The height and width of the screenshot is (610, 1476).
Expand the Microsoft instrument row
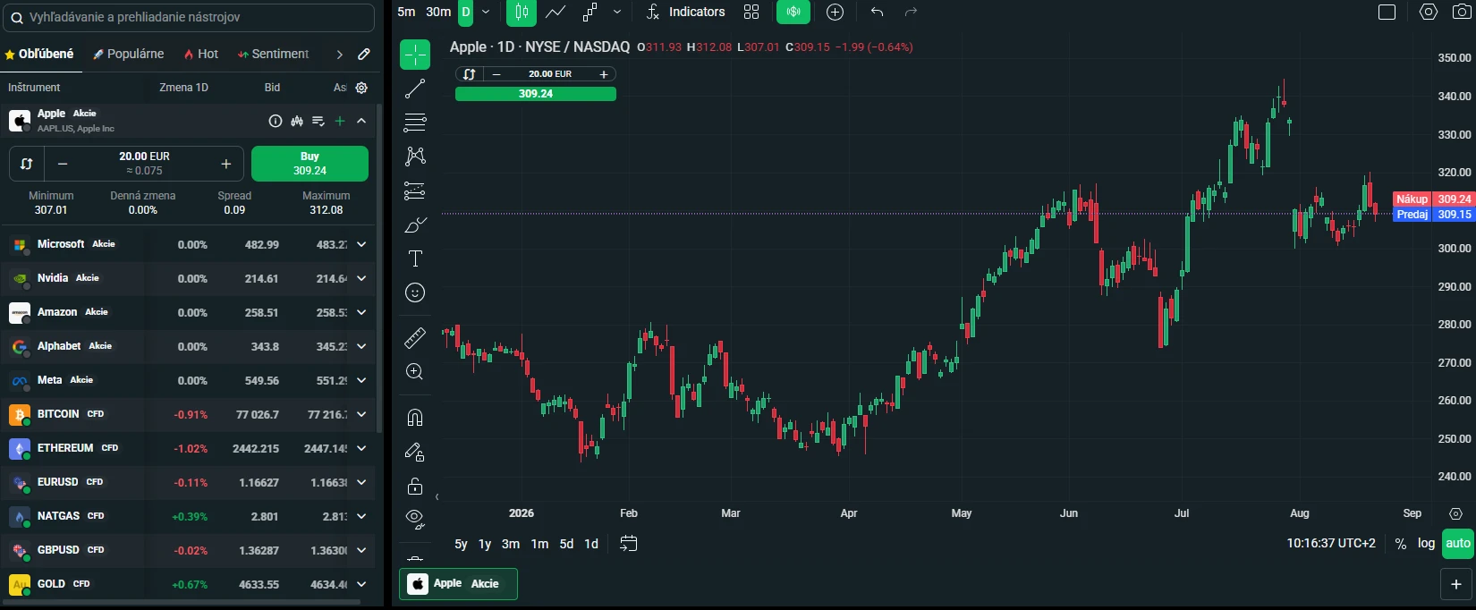pos(361,244)
